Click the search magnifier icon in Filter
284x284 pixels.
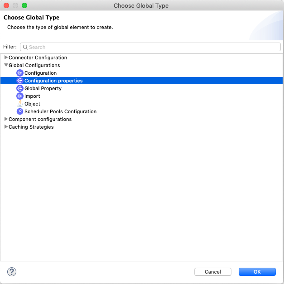pos(25,47)
